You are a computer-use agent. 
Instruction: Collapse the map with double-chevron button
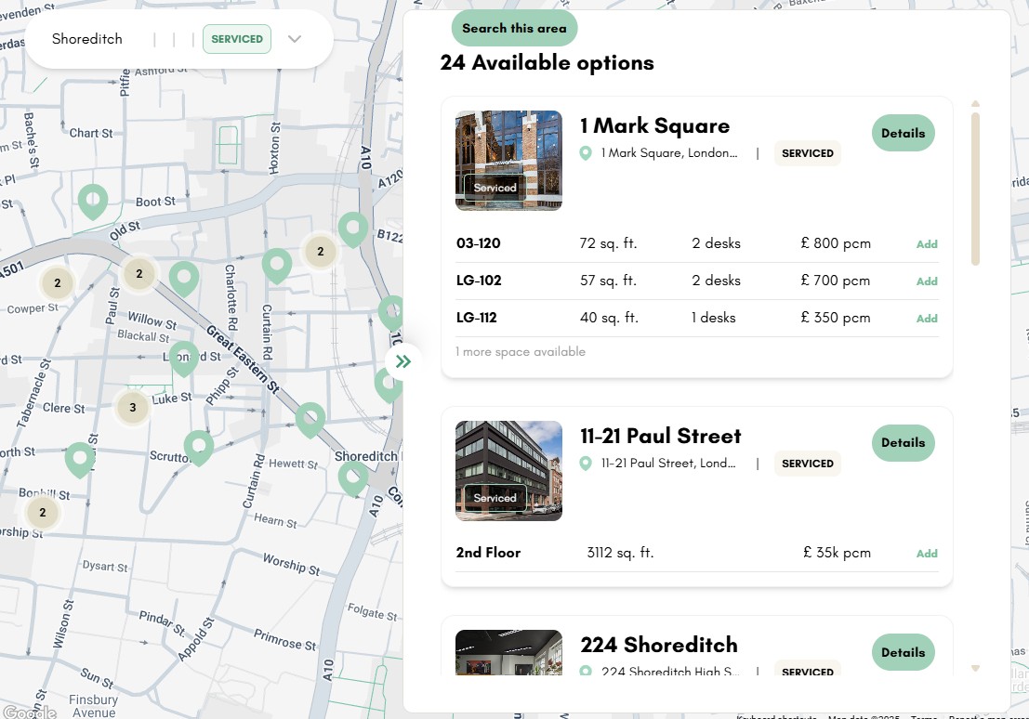[x=402, y=361]
